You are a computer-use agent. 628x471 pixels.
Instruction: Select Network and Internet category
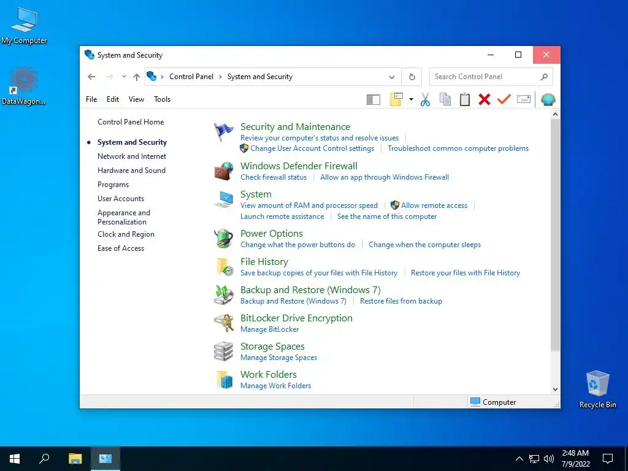[x=132, y=156]
